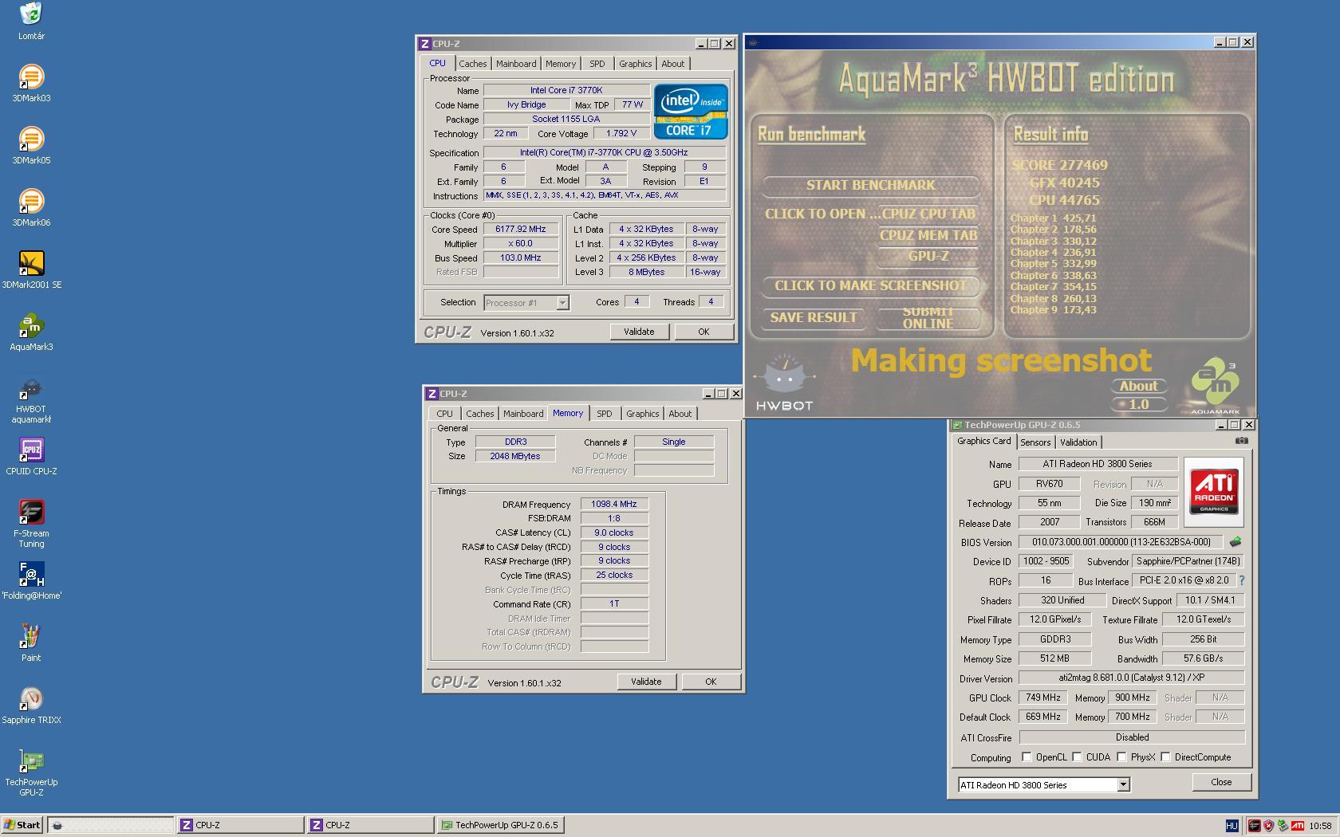Viewport: 1340px width, 837px height.
Task: Click Validate in top CPU-Z window
Action: (x=639, y=332)
